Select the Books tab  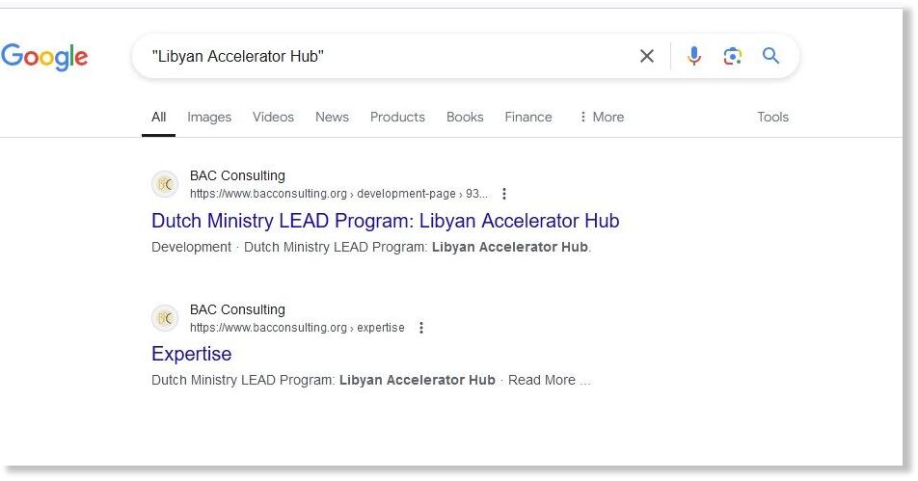pyautogui.click(x=465, y=117)
